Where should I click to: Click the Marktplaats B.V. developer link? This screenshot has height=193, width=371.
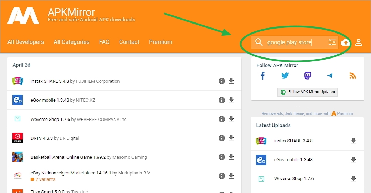coord(134,173)
